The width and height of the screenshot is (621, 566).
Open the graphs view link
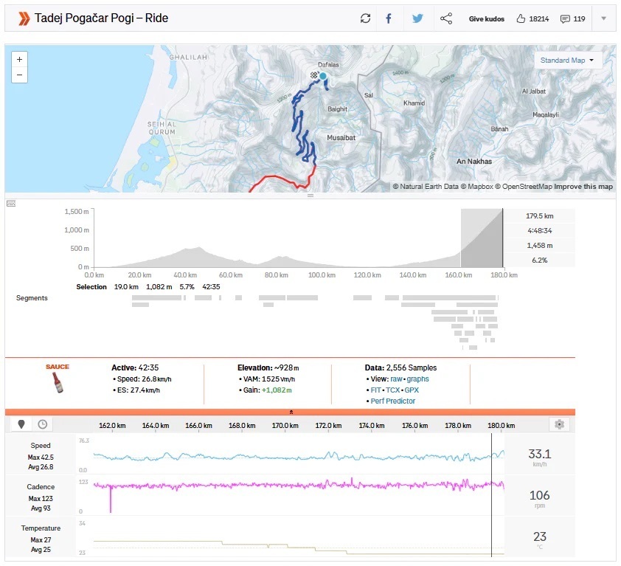point(418,379)
